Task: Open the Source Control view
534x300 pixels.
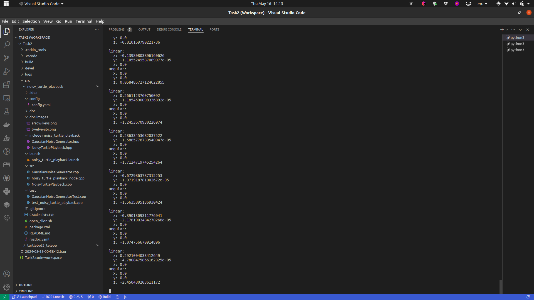Action: (x=7, y=58)
